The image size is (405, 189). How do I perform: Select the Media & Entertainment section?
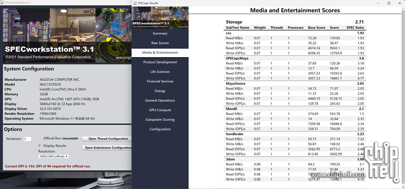pos(160,53)
